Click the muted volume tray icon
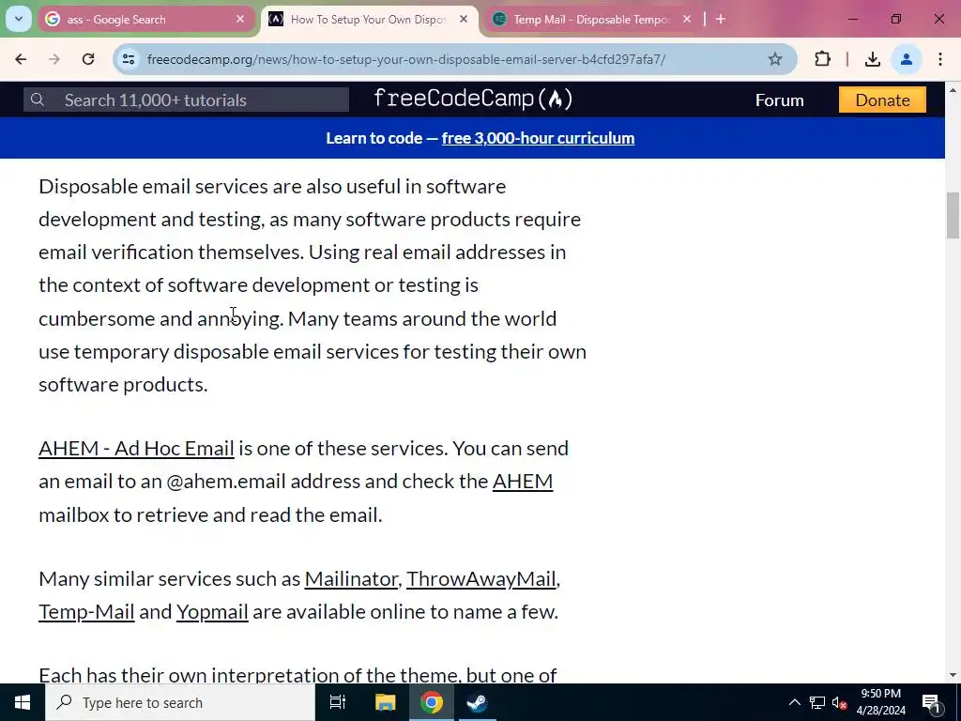 [x=839, y=702]
